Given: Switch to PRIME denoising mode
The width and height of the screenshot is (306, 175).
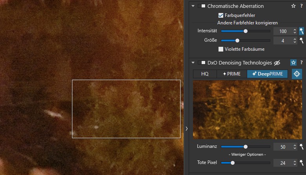Looking at the screenshot, I should (232, 74).
